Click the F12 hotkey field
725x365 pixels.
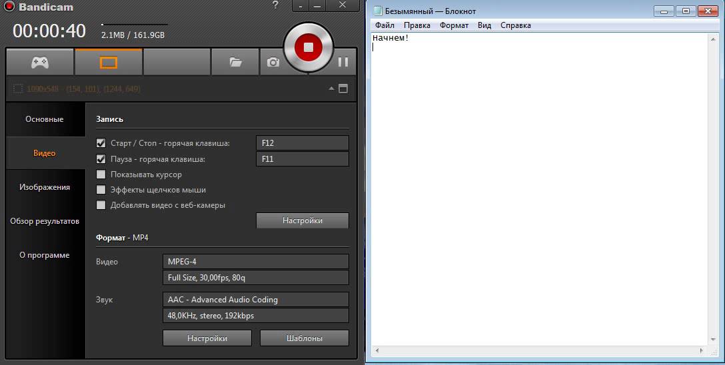(x=303, y=143)
